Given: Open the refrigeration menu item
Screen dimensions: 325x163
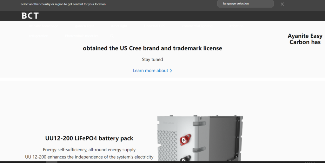Looking at the screenshot, I should [x=38, y=36].
